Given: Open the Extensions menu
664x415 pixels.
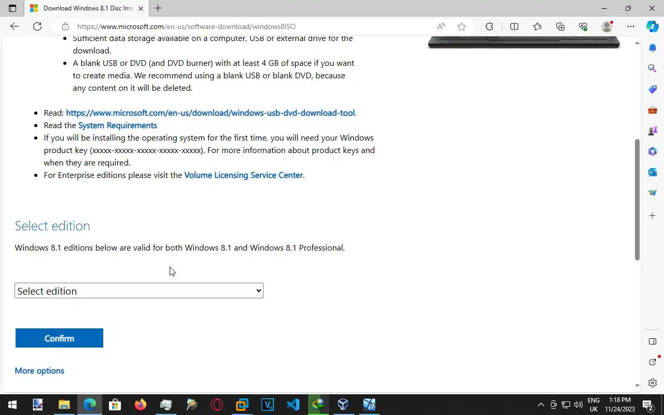Looking at the screenshot, I should (489, 26).
